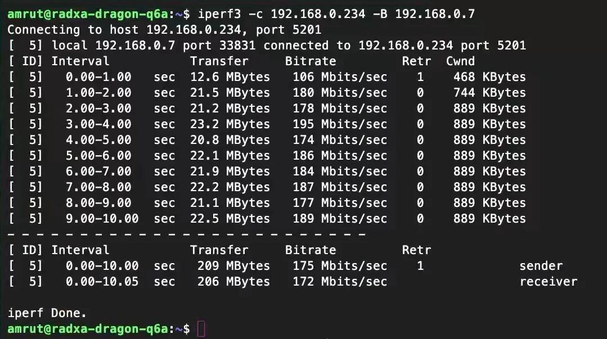
Task: Click the 468 KBytes Cwnd value
Action: coord(489,77)
